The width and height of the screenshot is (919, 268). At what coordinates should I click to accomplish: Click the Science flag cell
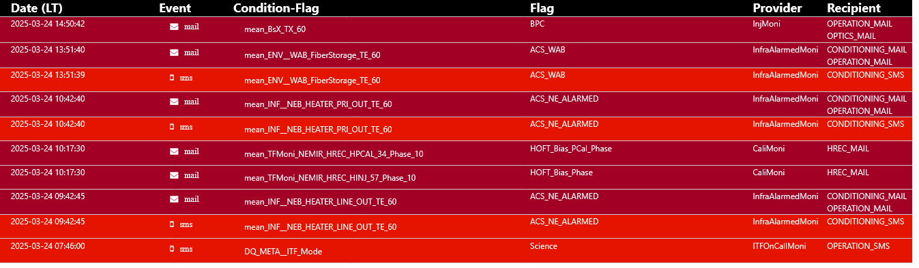click(544, 246)
